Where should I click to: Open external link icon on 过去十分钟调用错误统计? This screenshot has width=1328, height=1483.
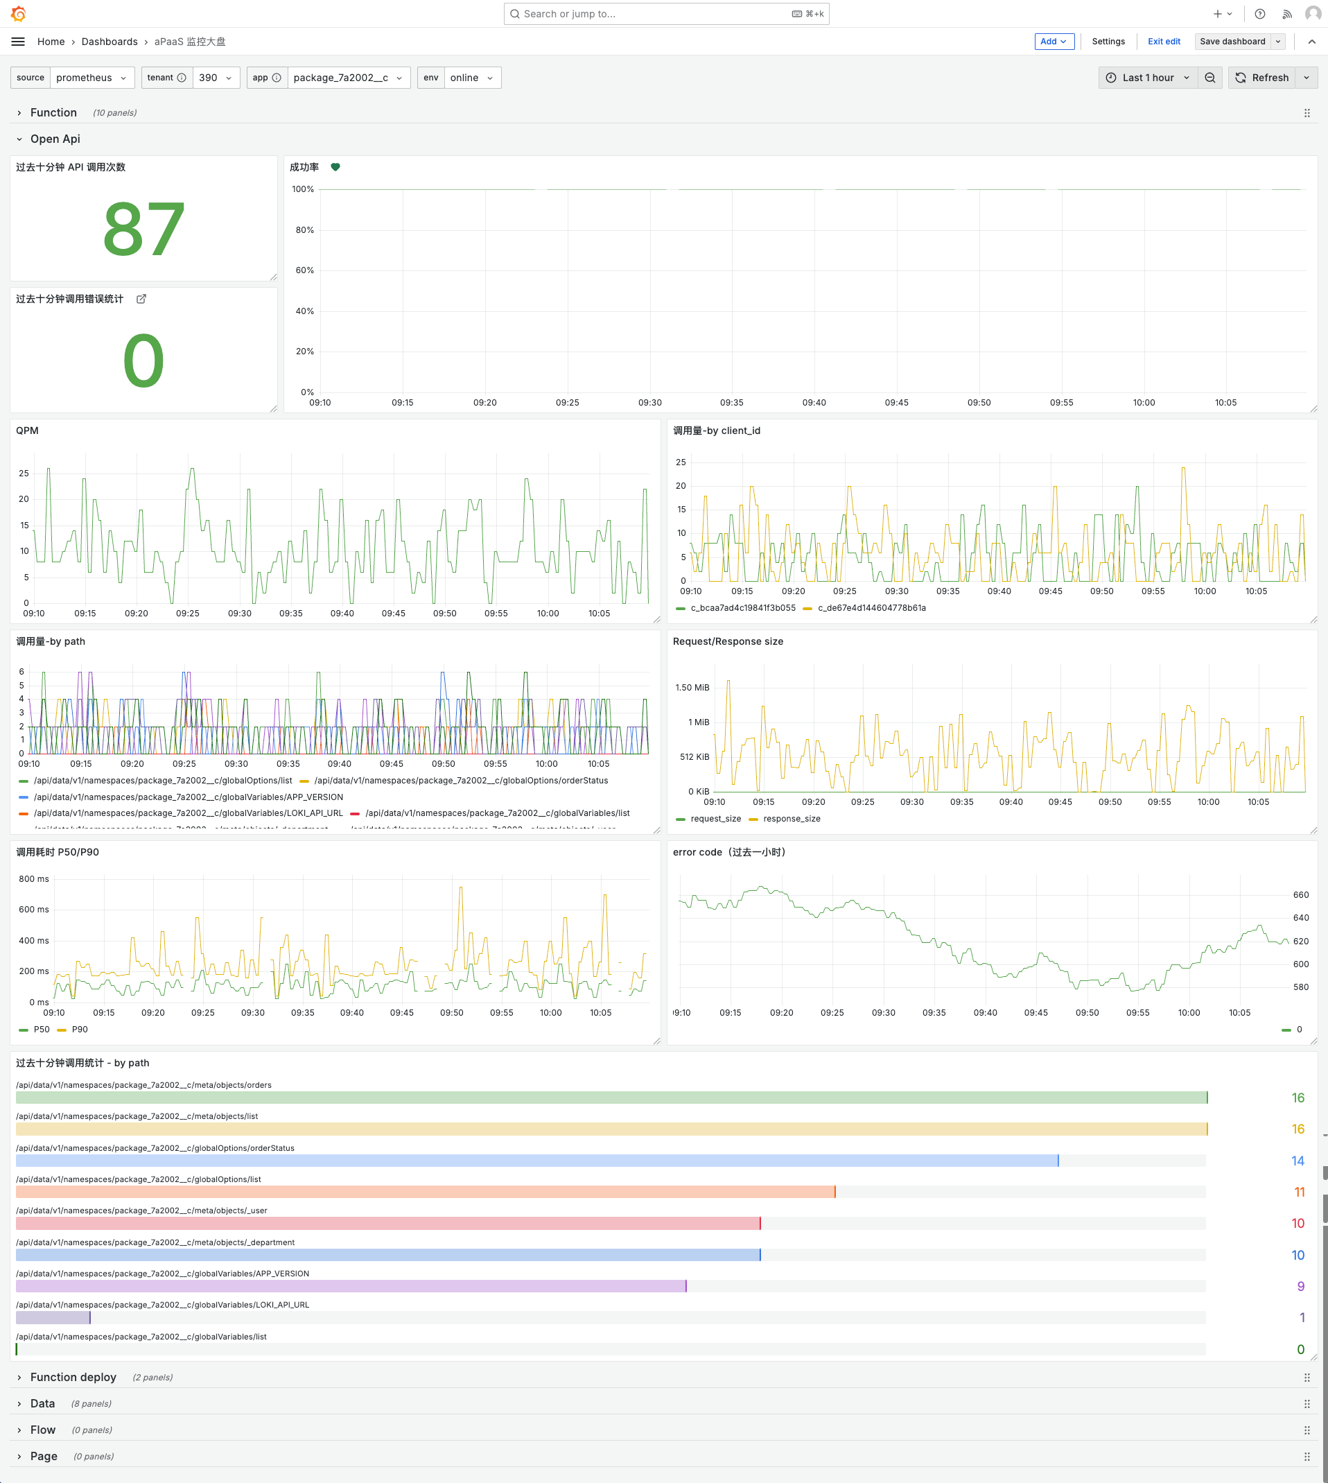[x=141, y=300]
